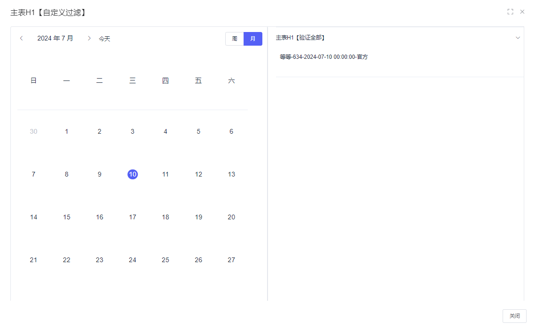536x329 pixels.
Task: Select July 27 on the calendar
Action: point(231,260)
